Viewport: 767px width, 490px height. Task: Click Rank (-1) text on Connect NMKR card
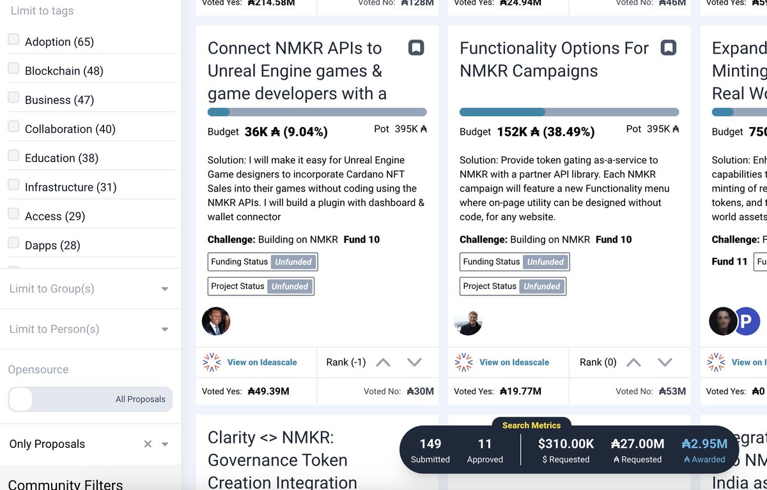tap(346, 362)
